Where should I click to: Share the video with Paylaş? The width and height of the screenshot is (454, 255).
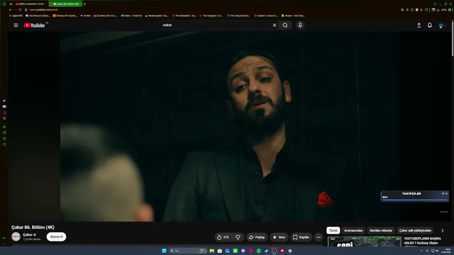pyautogui.click(x=257, y=237)
